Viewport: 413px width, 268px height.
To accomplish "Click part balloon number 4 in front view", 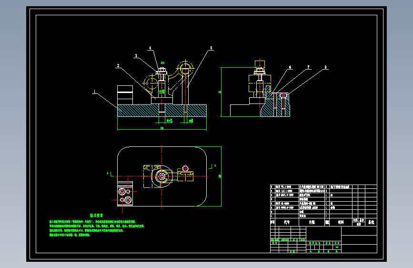I will [150, 48].
